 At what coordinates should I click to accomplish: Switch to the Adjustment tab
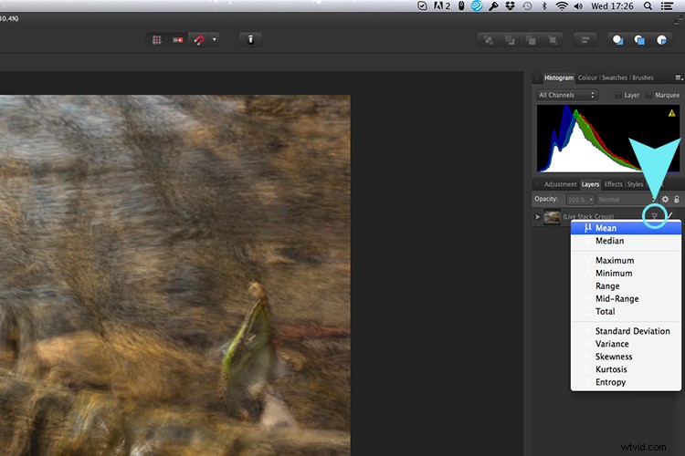(x=560, y=184)
